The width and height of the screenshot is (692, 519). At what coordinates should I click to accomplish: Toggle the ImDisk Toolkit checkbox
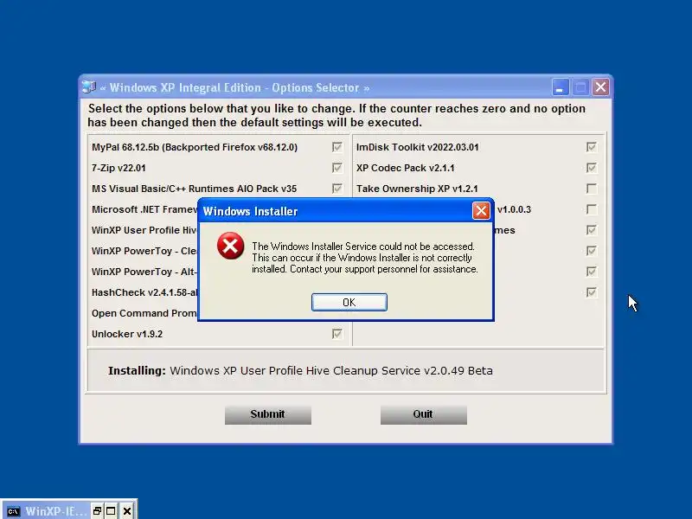[x=592, y=147]
